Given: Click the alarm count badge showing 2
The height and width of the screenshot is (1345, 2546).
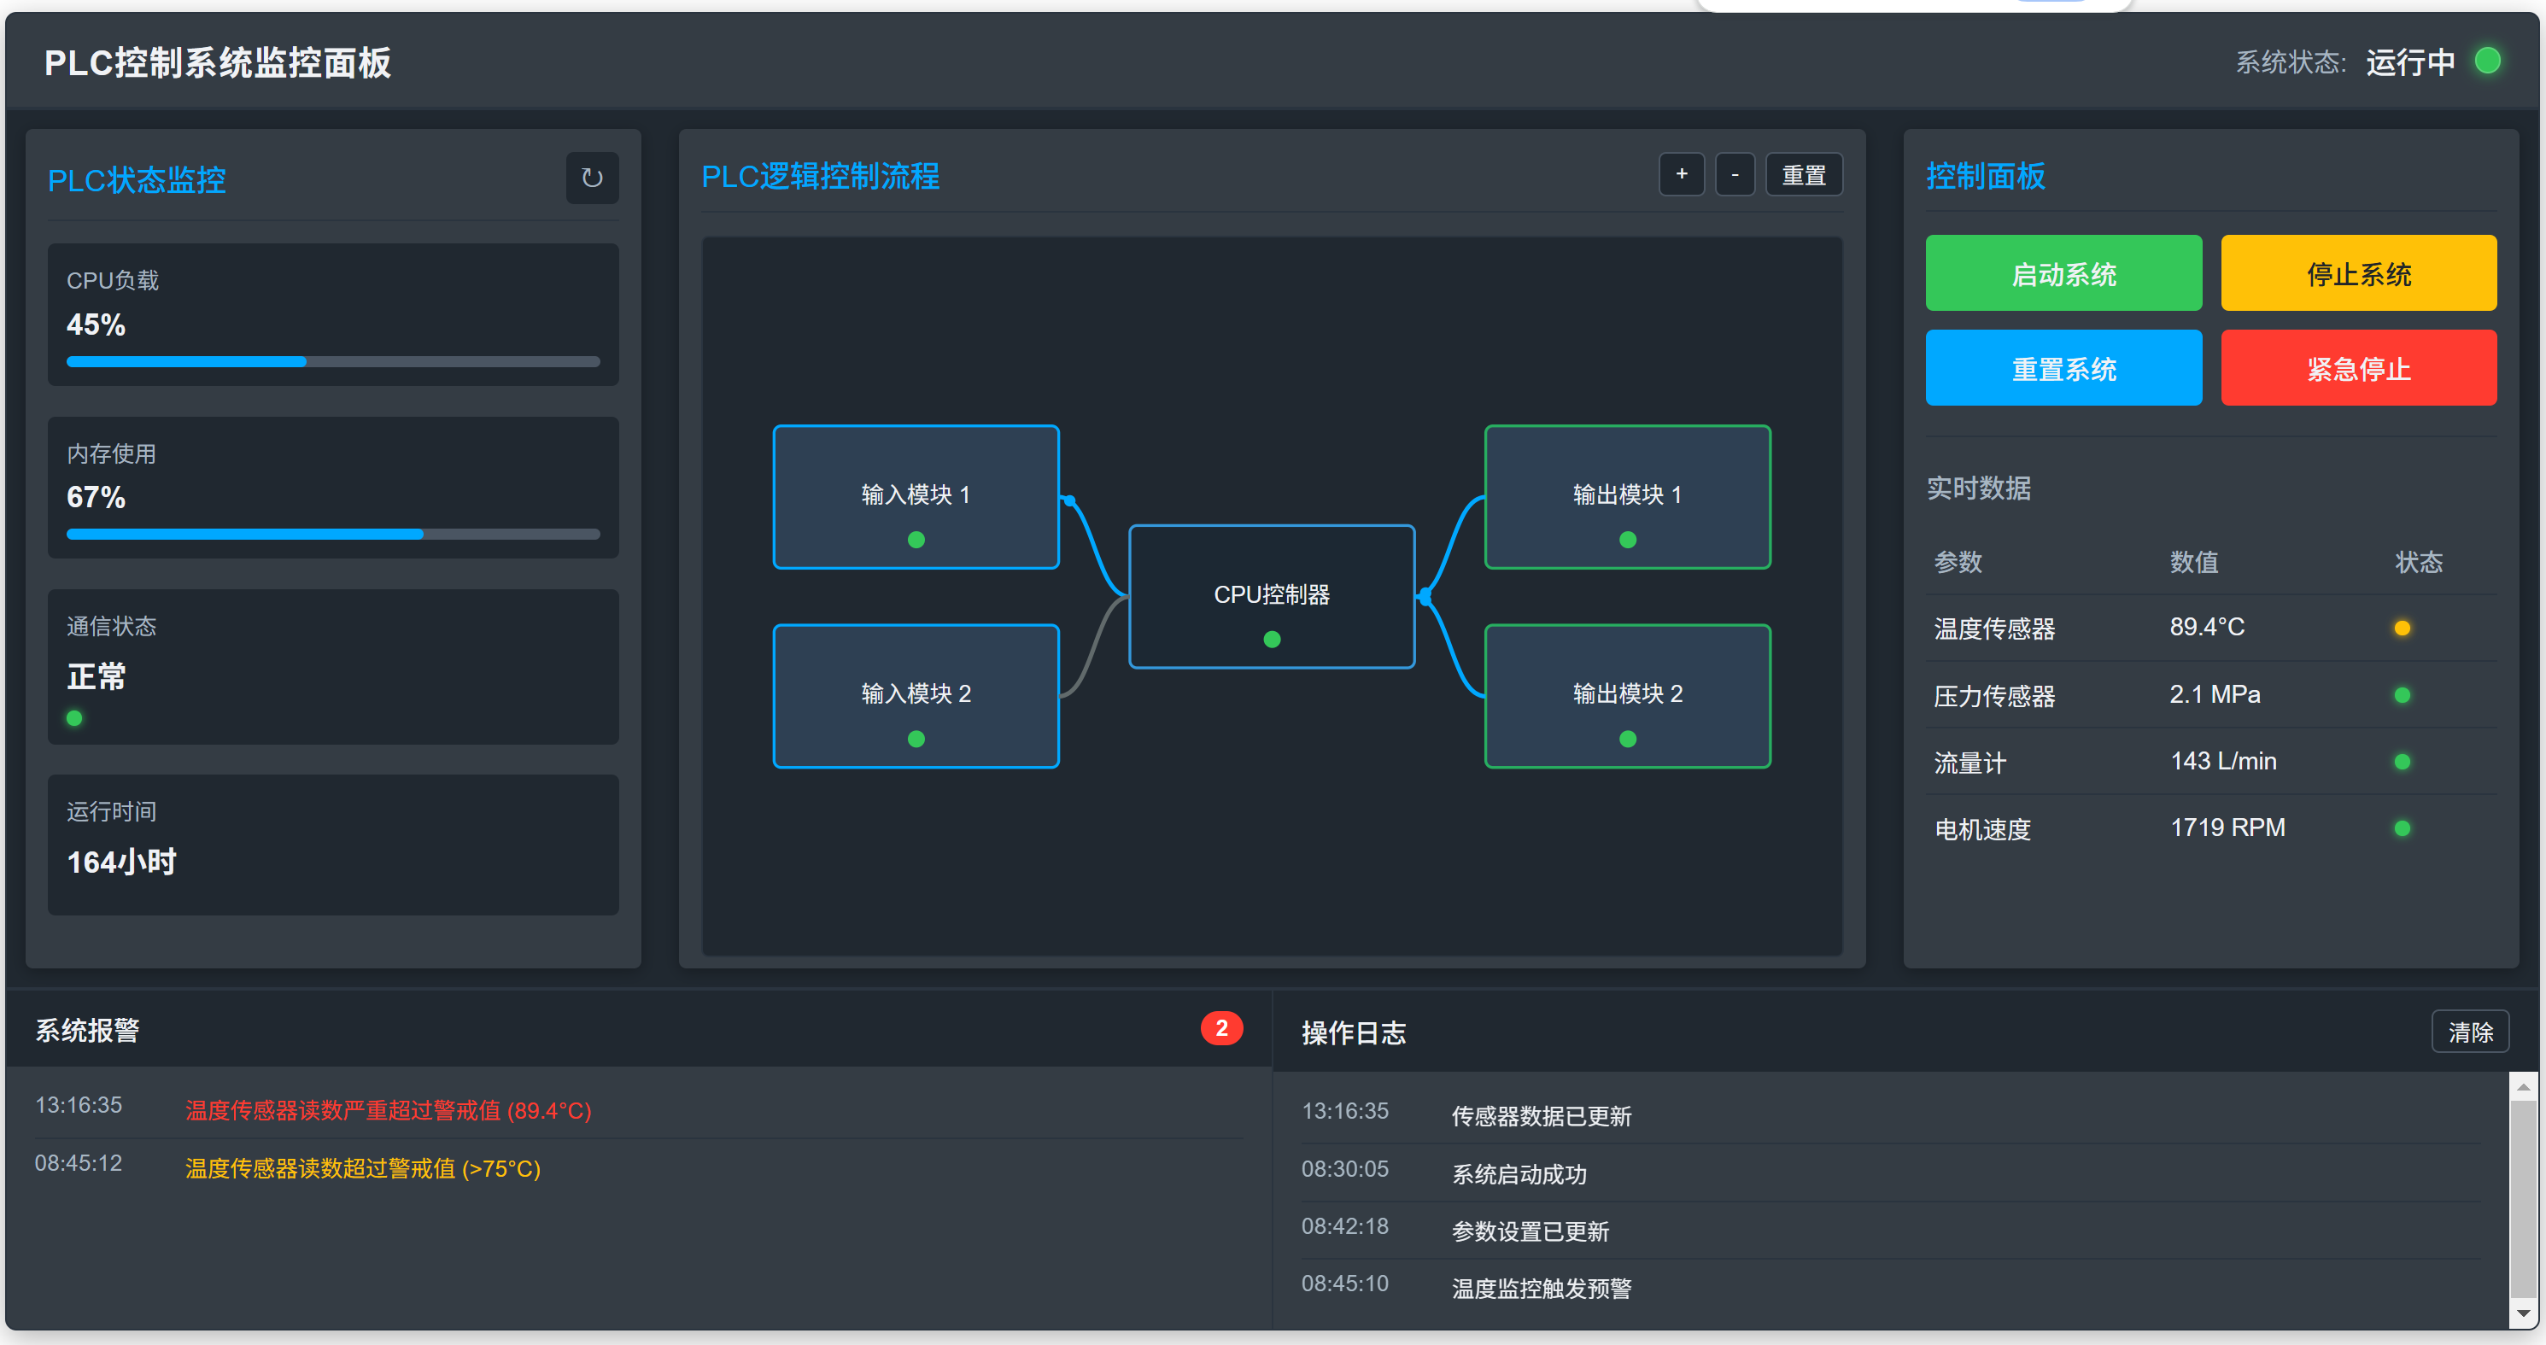Looking at the screenshot, I should point(1220,1028).
